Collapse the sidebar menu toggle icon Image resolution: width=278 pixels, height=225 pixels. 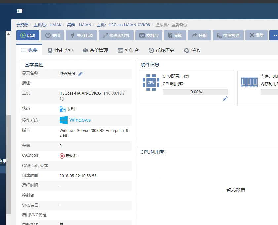click(19, 11)
